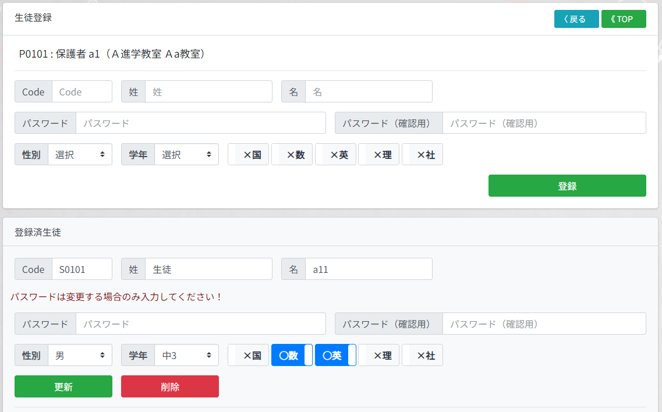662x412 pixels.
Task: Open 性別 dropdown in new student form
Action: click(80, 155)
